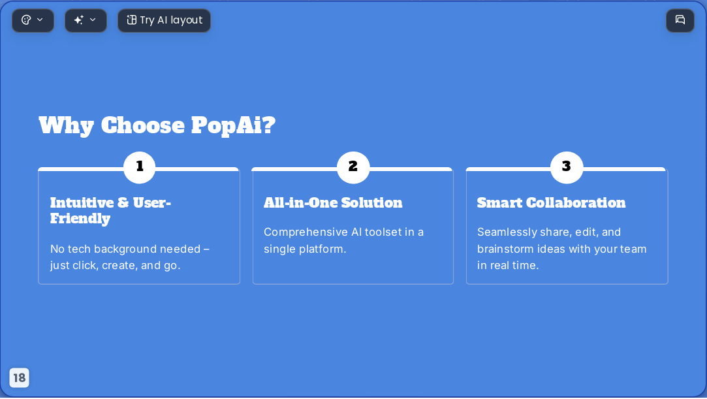Click the layout icon in Try AI layout

[x=131, y=20]
